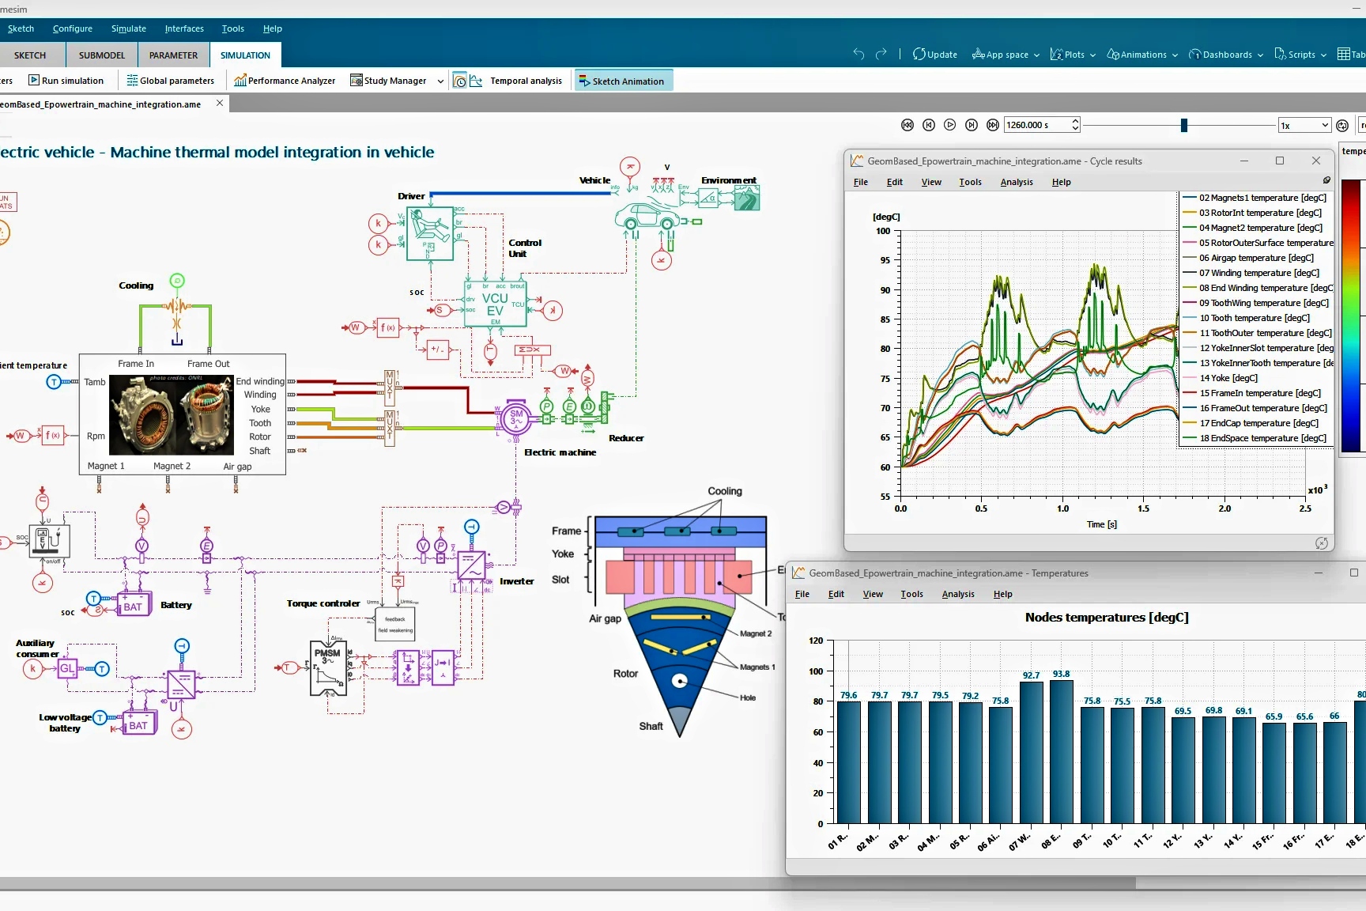The image size is (1366, 911).
Task: Click the pin icon in Cycle results window
Action: (1326, 180)
